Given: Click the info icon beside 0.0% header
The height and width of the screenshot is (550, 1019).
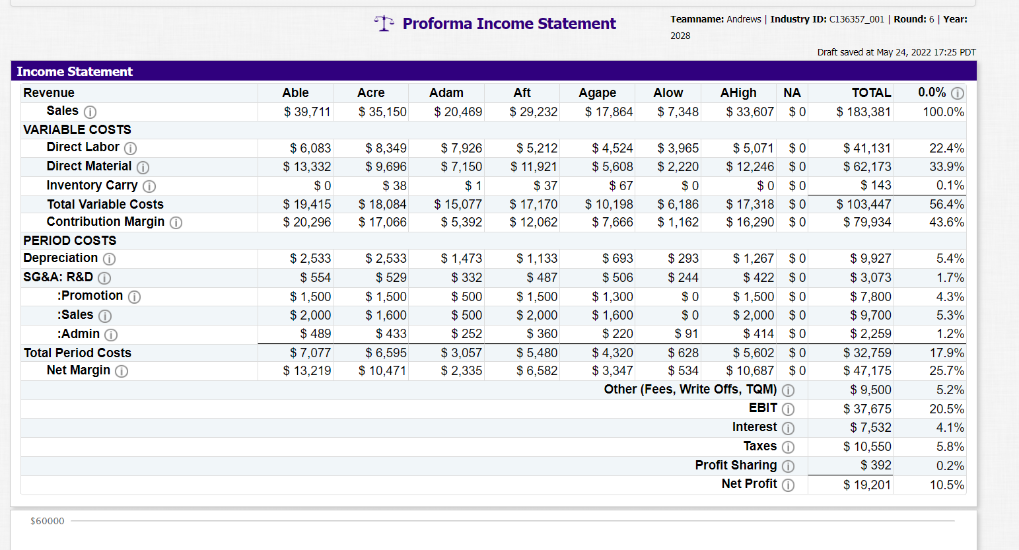Looking at the screenshot, I should click(x=958, y=93).
